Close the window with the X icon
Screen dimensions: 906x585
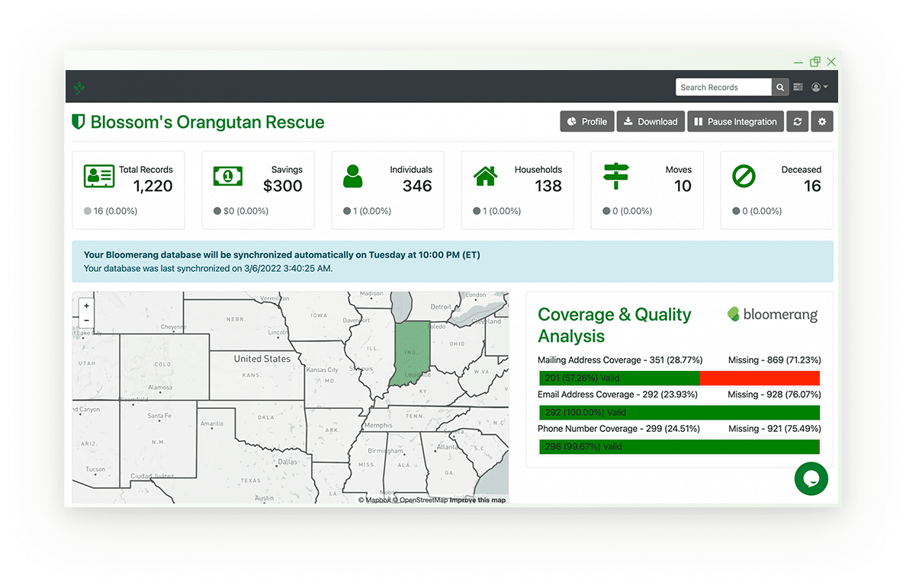831,61
